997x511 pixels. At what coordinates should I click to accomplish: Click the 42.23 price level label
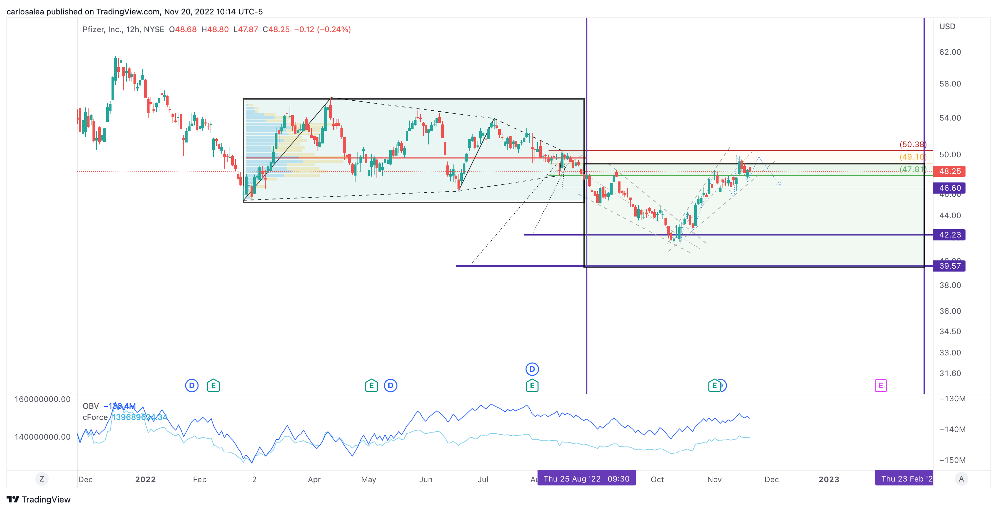[x=949, y=235]
